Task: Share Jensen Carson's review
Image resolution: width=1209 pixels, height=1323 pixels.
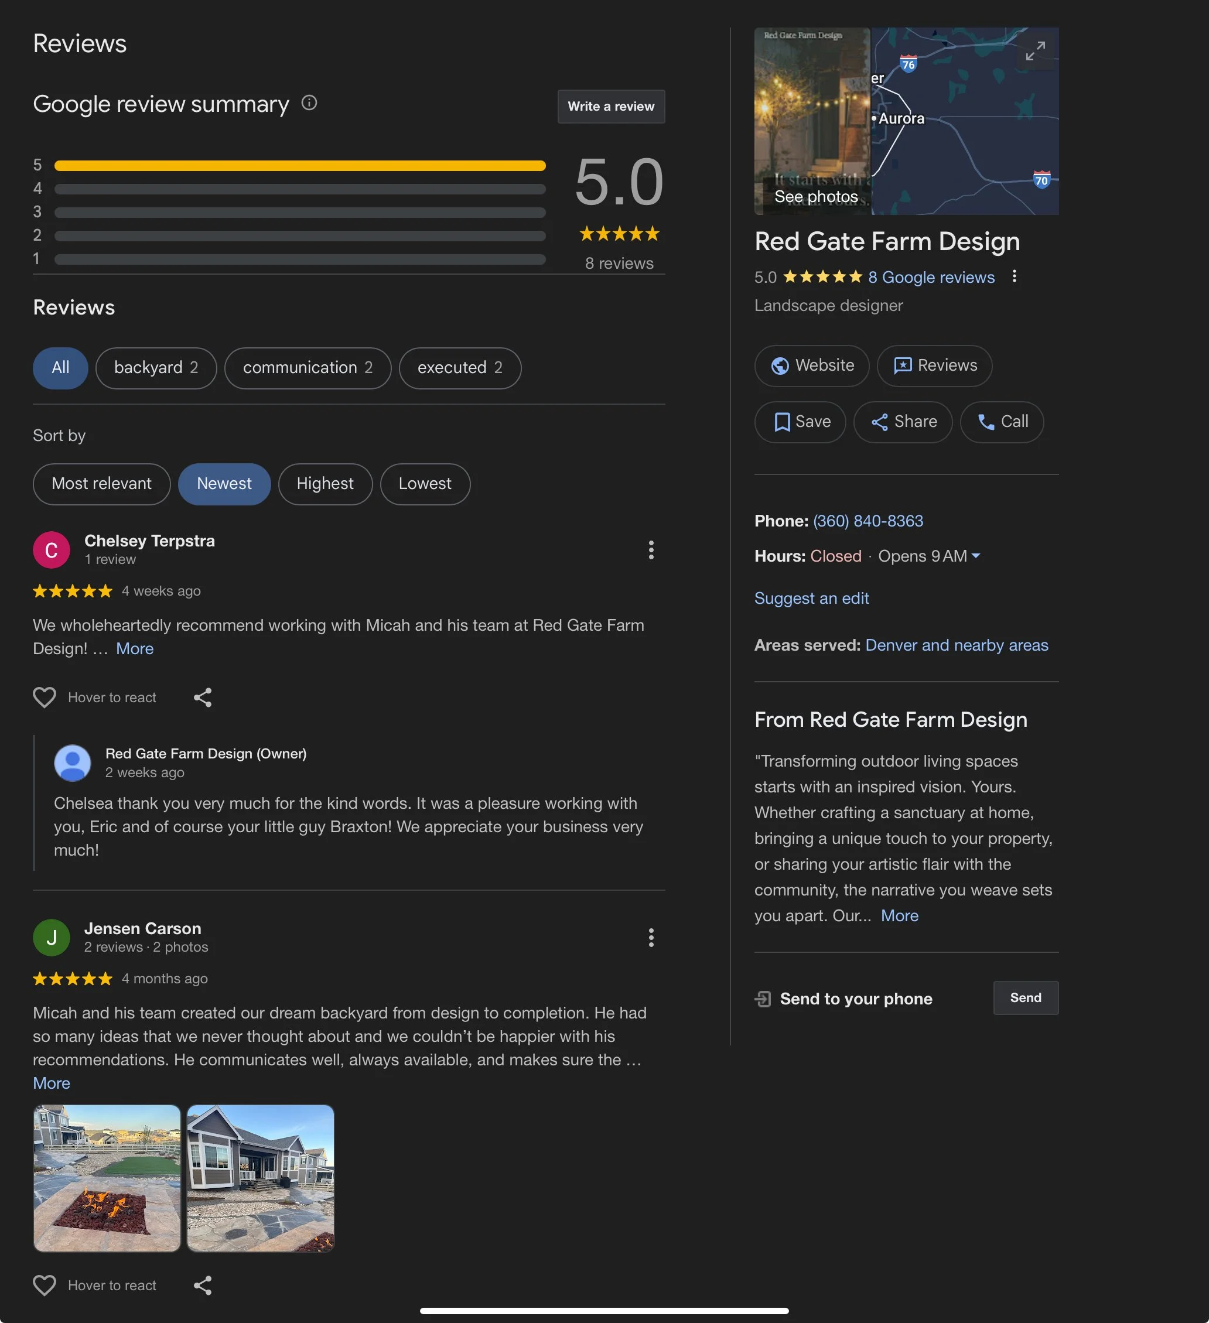Action: [203, 1285]
